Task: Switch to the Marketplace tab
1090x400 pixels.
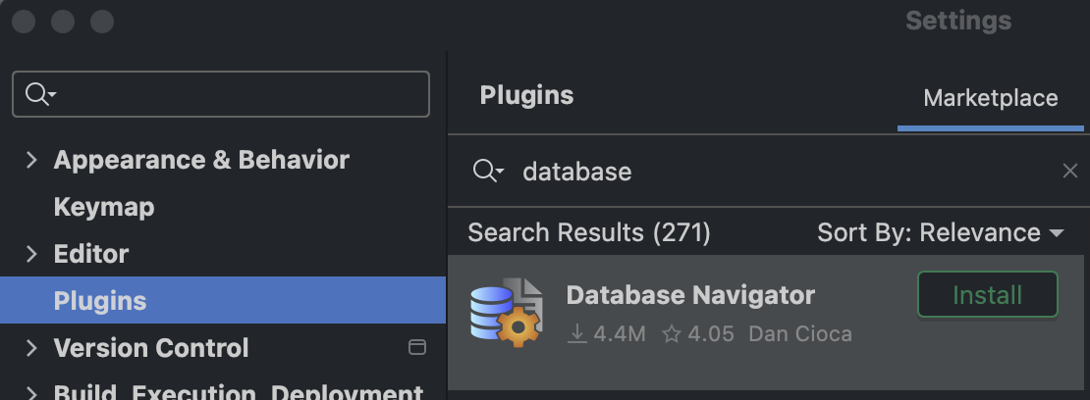Action: 990,98
